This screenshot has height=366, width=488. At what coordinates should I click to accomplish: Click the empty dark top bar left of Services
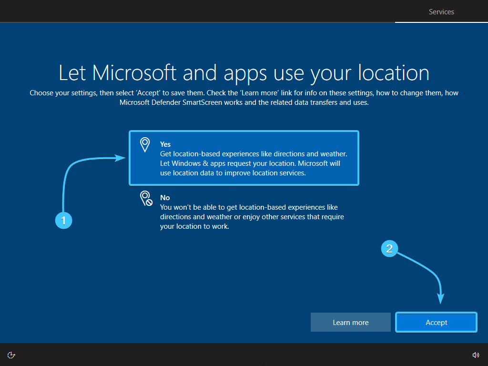(191, 10)
